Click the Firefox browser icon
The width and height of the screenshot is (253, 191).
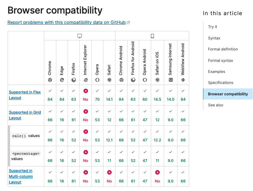74,80
